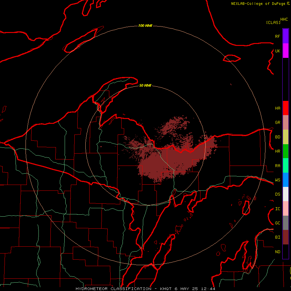The width and height of the screenshot is (291, 291).
Task: Select the GC gray legend swatch
Action: click(286, 223)
